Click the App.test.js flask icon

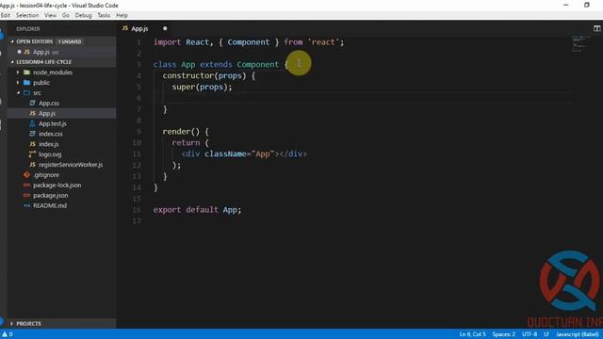32,123
